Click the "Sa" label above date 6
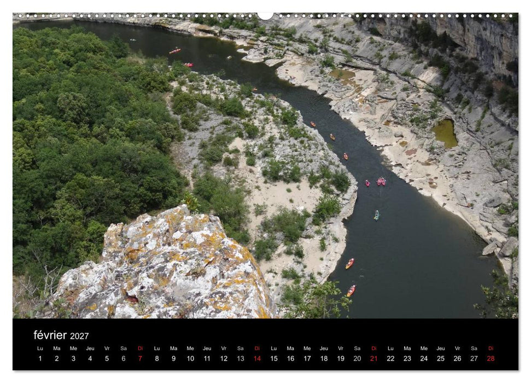531x383 pixels. pyautogui.click(x=124, y=349)
